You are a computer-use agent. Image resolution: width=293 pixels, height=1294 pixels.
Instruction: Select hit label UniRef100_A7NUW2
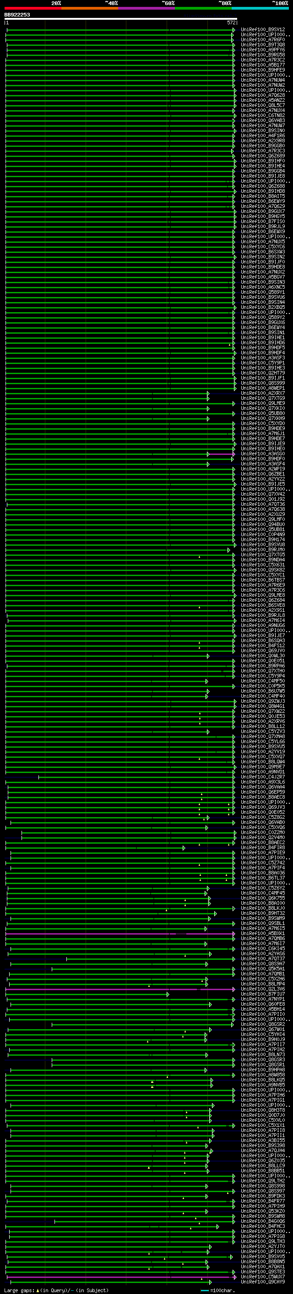tap(263, 85)
